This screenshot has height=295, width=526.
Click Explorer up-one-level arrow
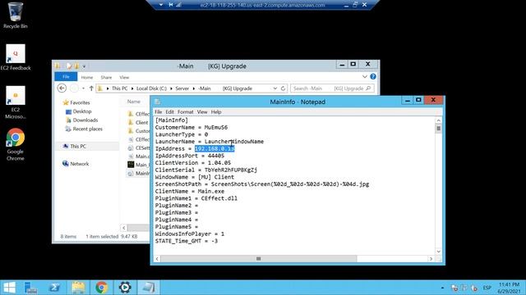pyautogui.click(x=91, y=88)
